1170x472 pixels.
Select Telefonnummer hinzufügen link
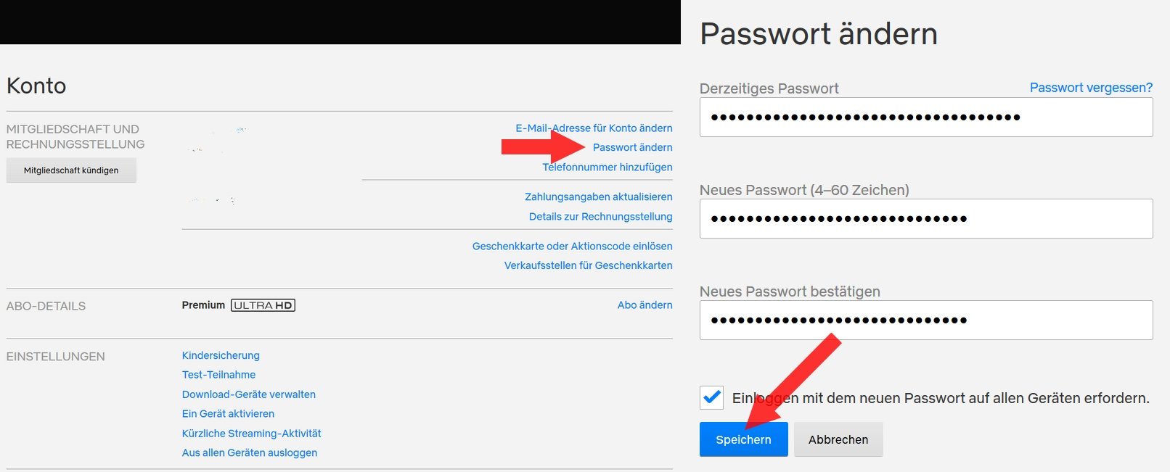coord(607,167)
